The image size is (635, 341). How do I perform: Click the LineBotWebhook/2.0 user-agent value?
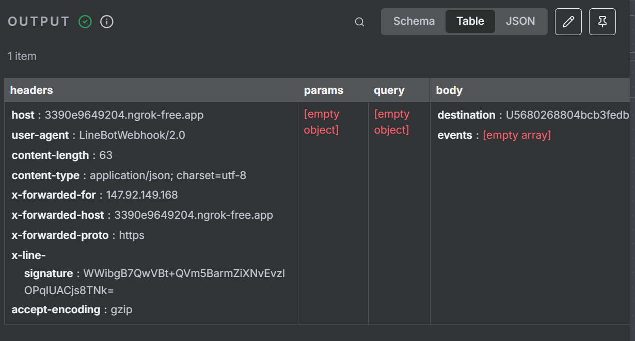pyautogui.click(x=132, y=135)
